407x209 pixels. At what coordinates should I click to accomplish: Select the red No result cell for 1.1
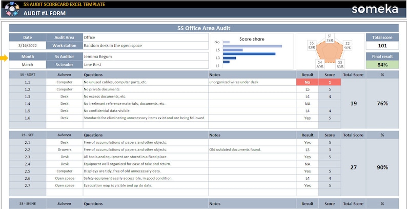point(308,82)
